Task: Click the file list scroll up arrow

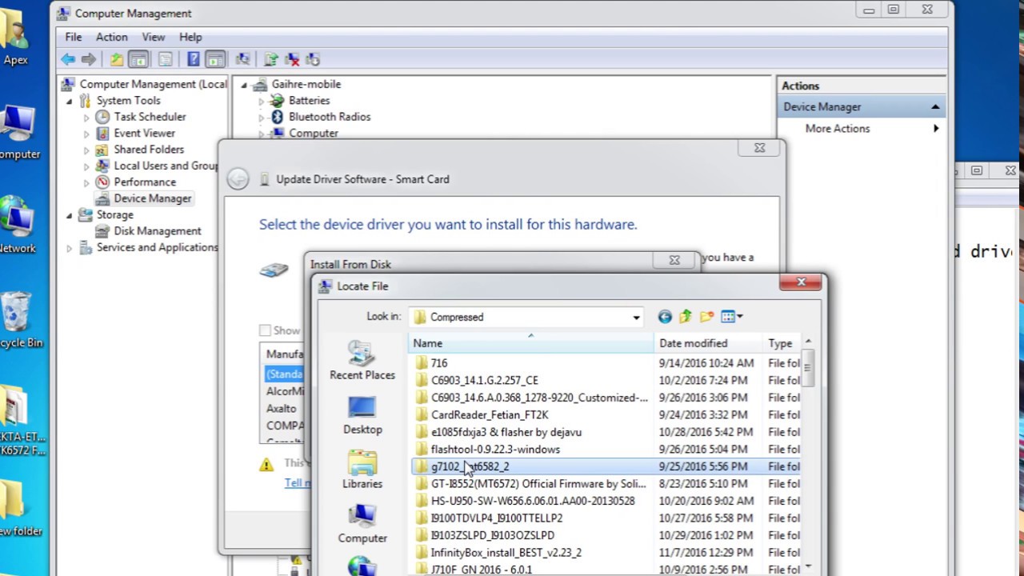Action: pos(807,342)
